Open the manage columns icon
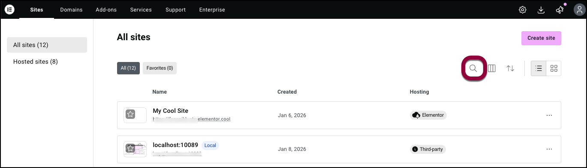 pos(492,68)
